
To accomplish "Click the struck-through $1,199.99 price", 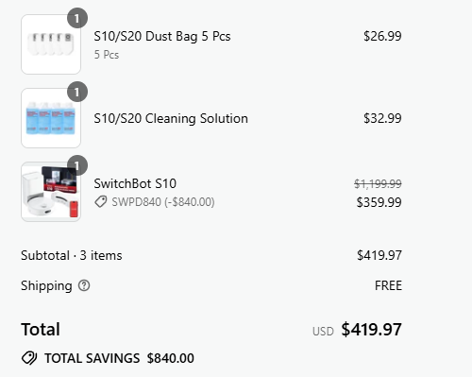I will (378, 183).
